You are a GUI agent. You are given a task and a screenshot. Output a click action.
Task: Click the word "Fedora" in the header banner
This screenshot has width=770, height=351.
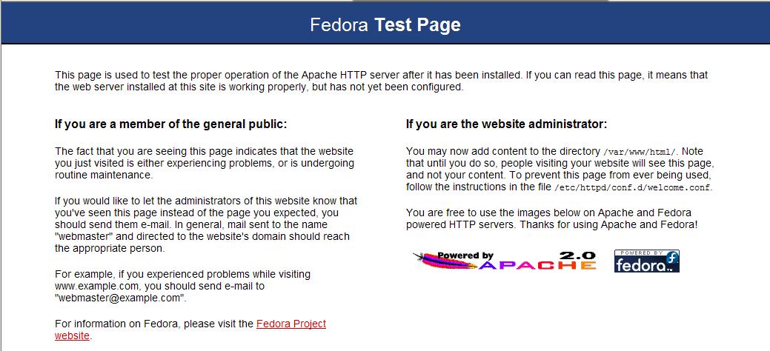tap(339, 25)
